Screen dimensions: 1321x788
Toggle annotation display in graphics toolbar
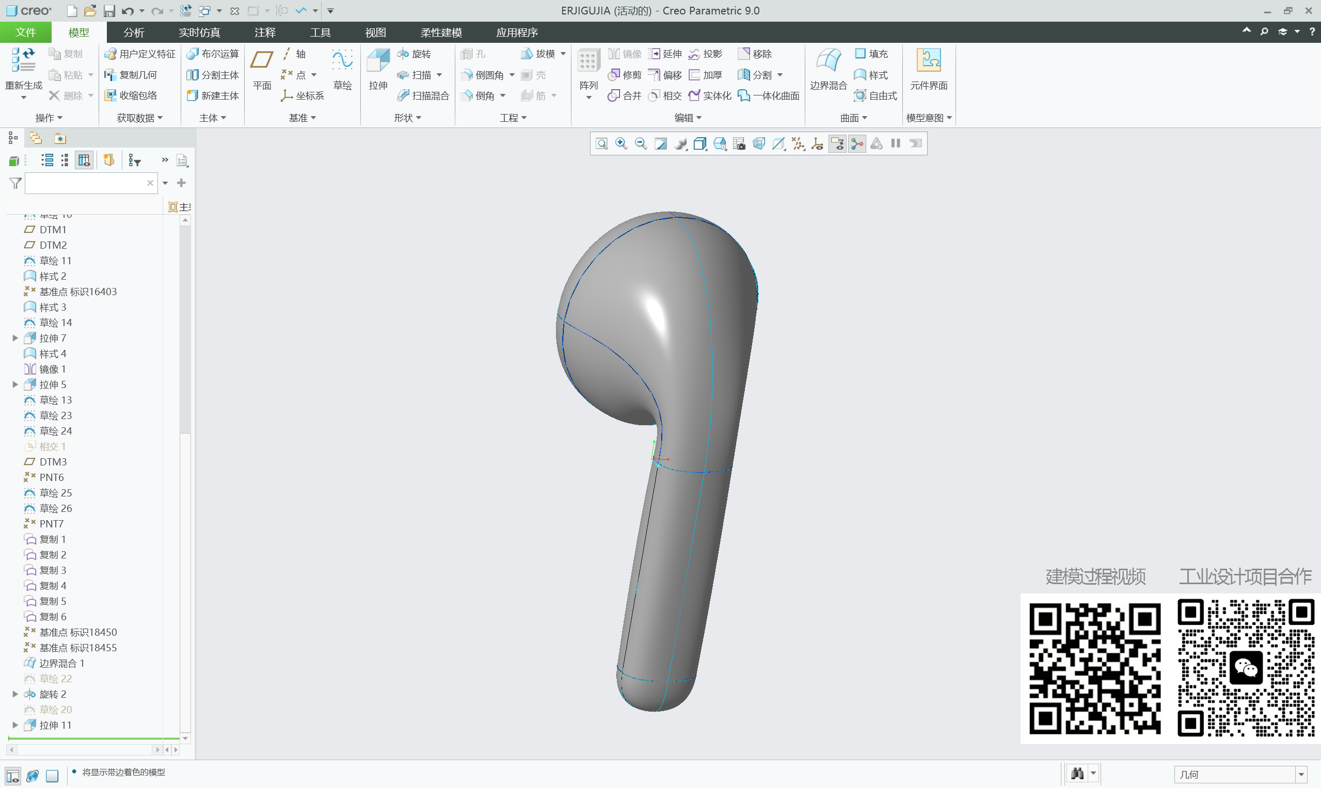(x=838, y=143)
